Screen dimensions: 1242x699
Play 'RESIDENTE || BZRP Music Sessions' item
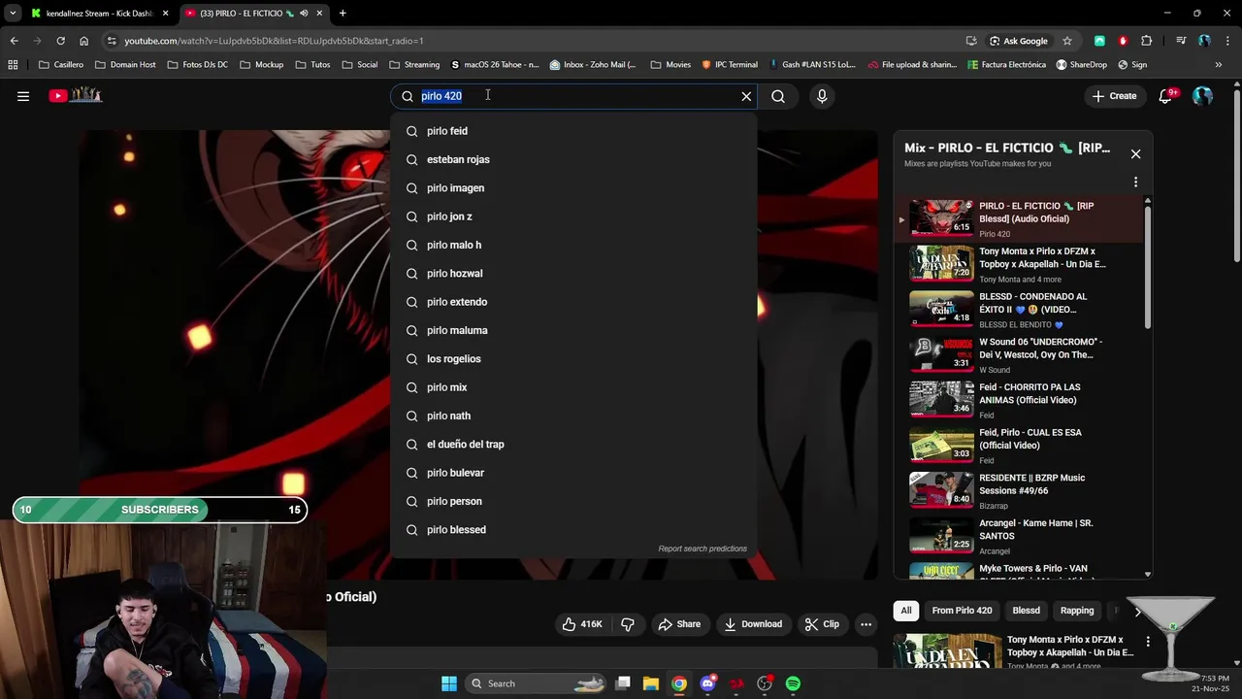click(x=1019, y=490)
